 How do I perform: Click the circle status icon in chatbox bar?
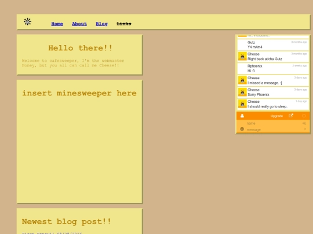(x=304, y=116)
